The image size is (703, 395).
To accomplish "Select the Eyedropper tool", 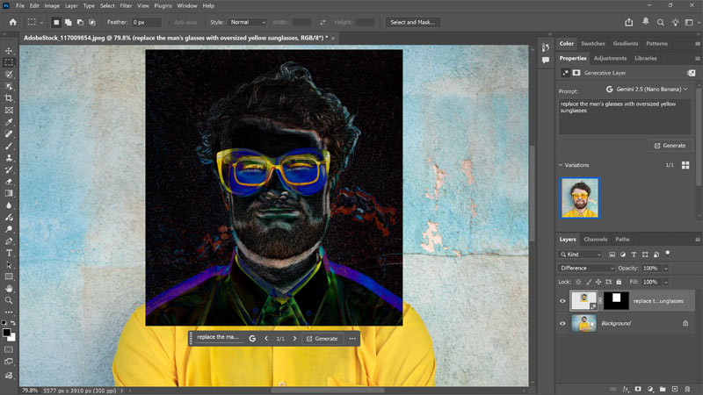I will point(9,122).
